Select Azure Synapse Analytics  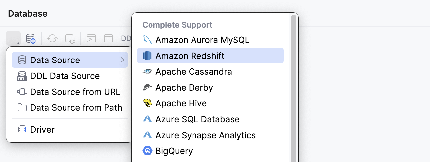(x=205, y=135)
